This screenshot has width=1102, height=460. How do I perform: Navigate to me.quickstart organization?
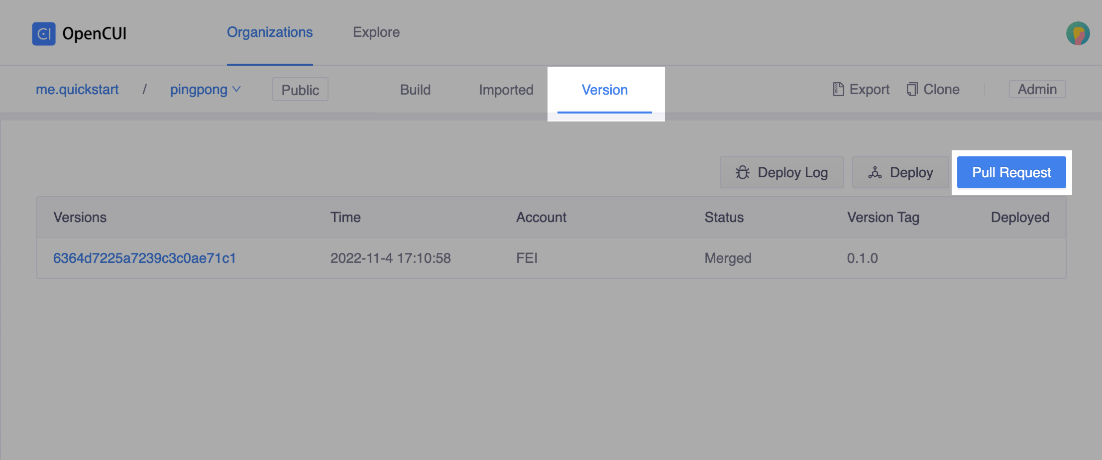point(77,90)
